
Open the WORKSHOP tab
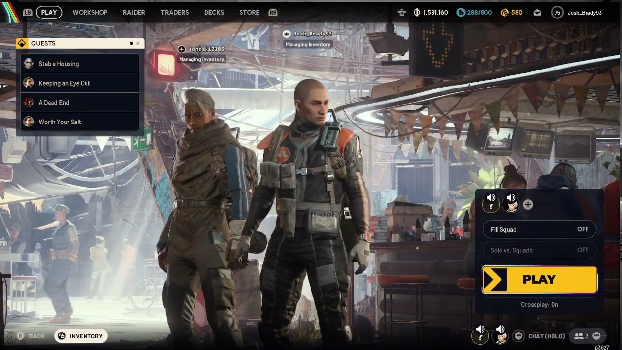click(x=90, y=13)
